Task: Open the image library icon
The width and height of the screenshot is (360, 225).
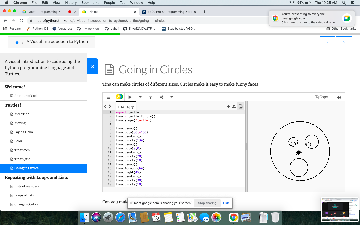Action: click(x=241, y=106)
